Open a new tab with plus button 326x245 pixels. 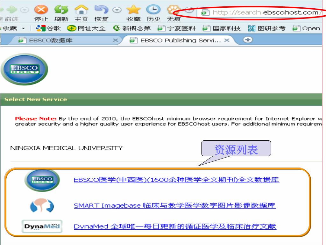click(x=248, y=40)
